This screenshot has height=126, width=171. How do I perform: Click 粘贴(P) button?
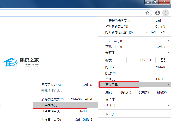(x=162, y=92)
